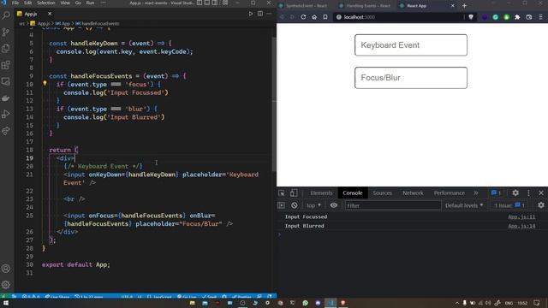Open the Default levels dropdown

[x=464, y=205]
